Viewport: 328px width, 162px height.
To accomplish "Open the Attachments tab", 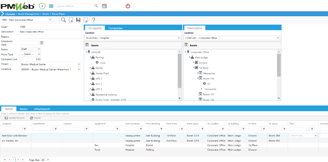I will pos(42,109).
